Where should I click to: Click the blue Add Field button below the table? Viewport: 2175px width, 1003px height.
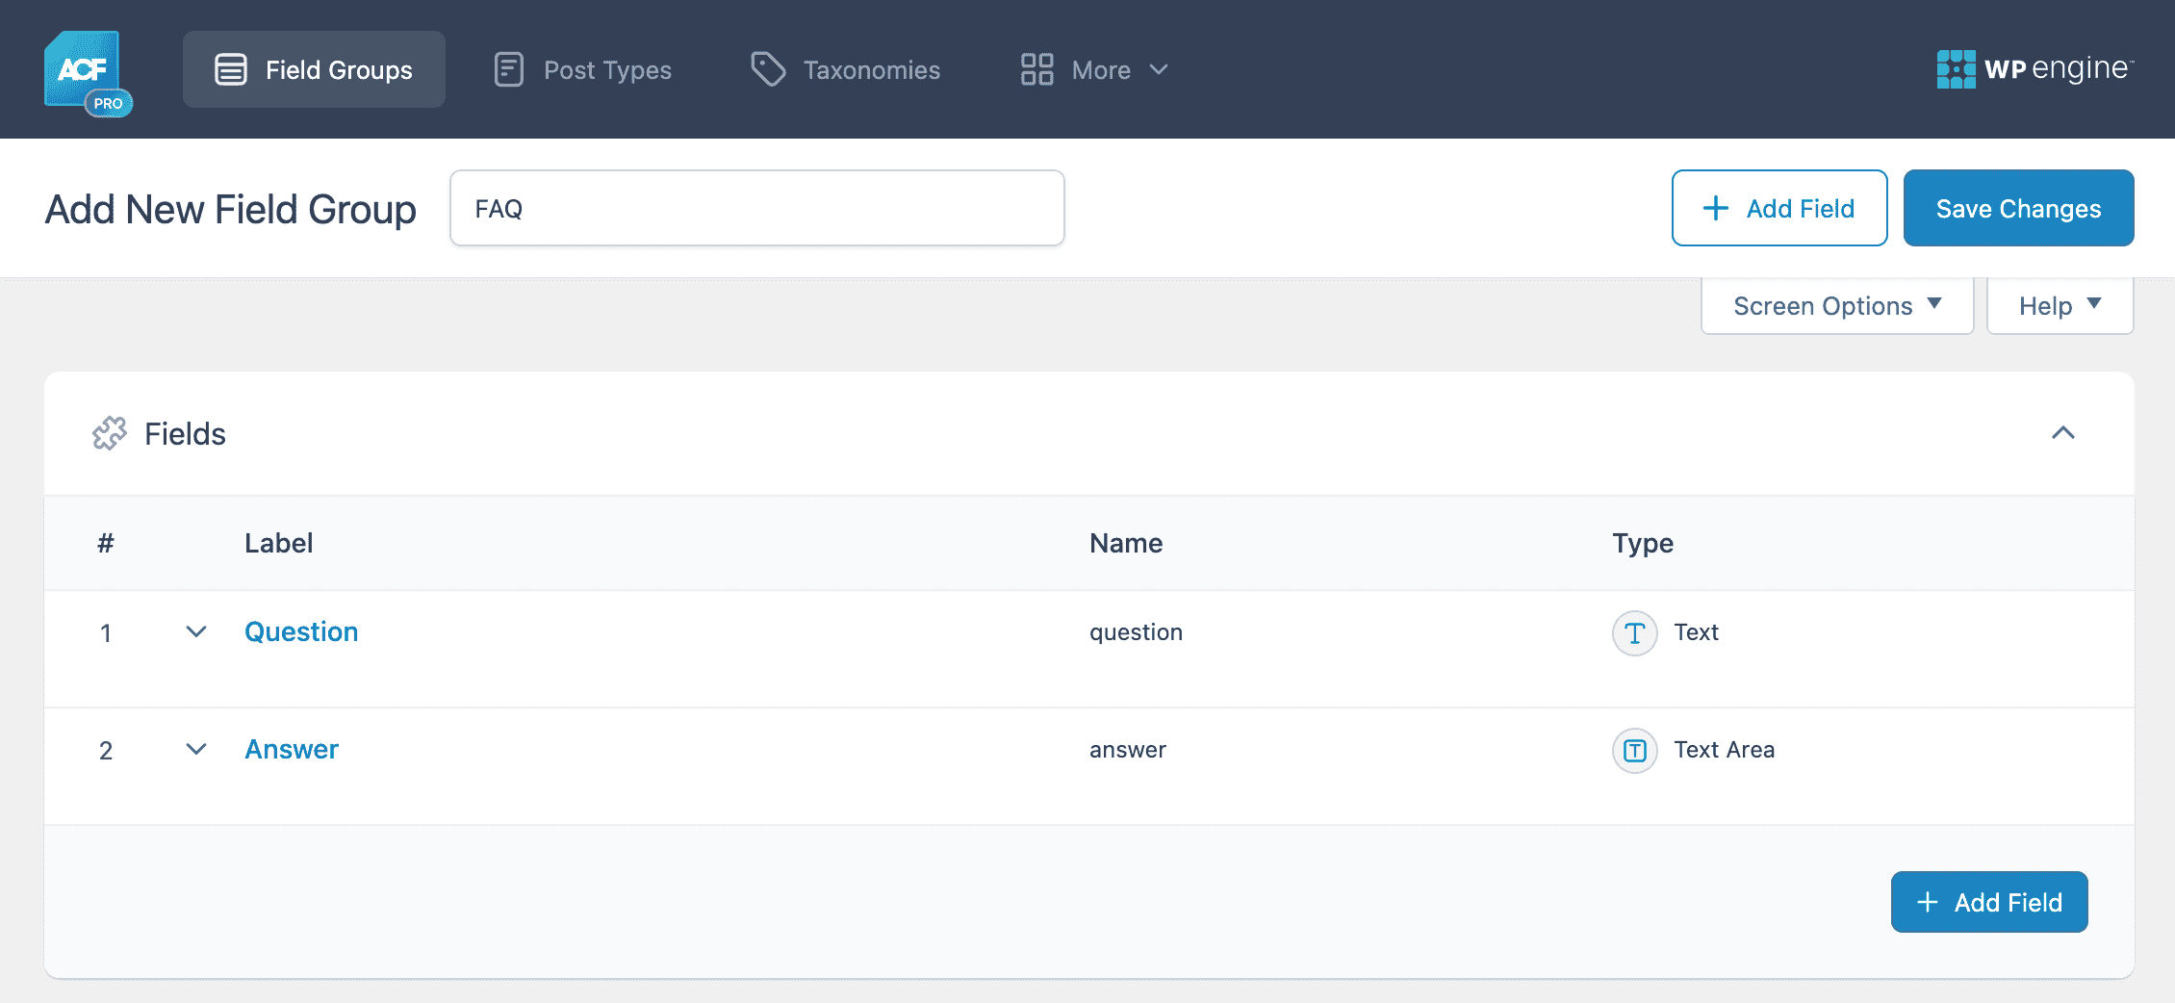pyautogui.click(x=1989, y=902)
